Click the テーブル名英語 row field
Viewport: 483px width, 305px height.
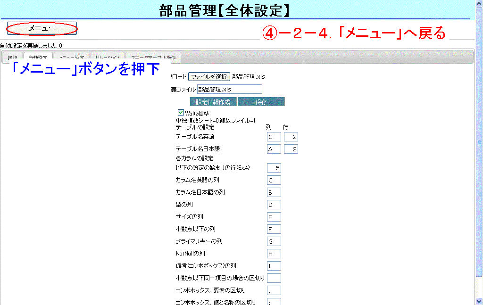[291, 137]
